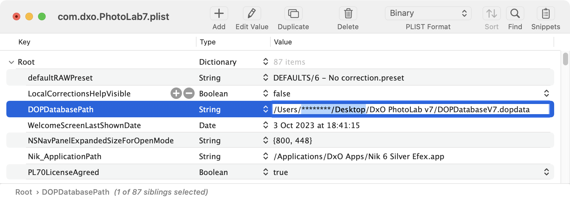Change type of WelcomeScreenLastShownDate row

(266, 125)
